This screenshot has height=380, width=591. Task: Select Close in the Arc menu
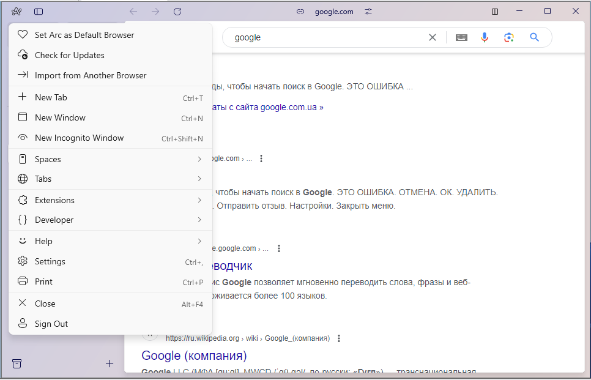[x=111, y=304]
